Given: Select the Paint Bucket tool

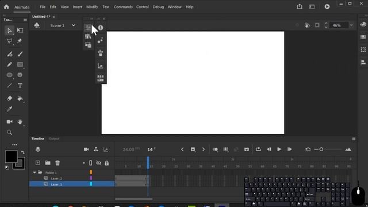Looking at the screenshot, I should coord(20,98).
